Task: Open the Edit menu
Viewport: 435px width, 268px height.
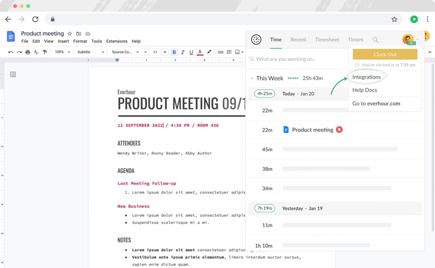Action: coord(36,41)
